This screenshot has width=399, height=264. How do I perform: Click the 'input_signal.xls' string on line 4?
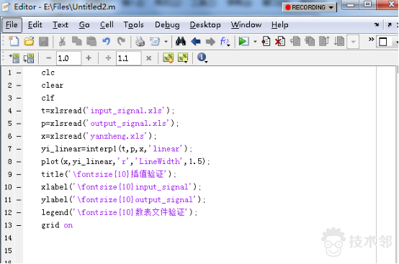coord(126,111)
